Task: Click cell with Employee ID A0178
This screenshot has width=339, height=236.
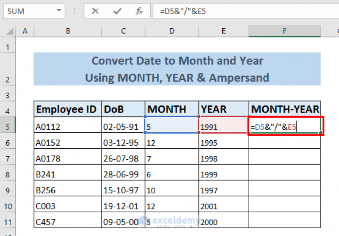Action: 68,157
